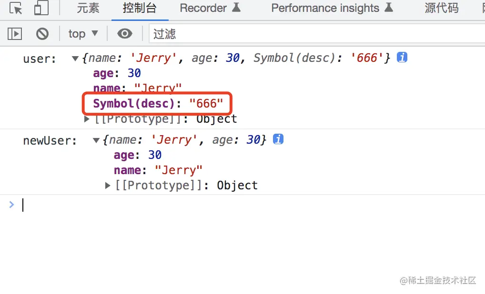Click the console prompt input line
This screenshot has height=294, width=485.
pos(238,205)
